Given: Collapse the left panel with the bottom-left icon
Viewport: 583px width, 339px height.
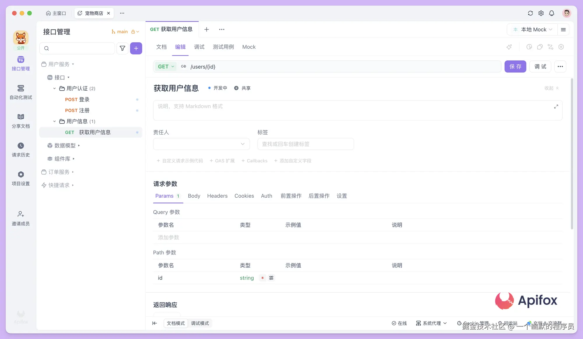Looking at the screenshot, I should tap(154, 323).
